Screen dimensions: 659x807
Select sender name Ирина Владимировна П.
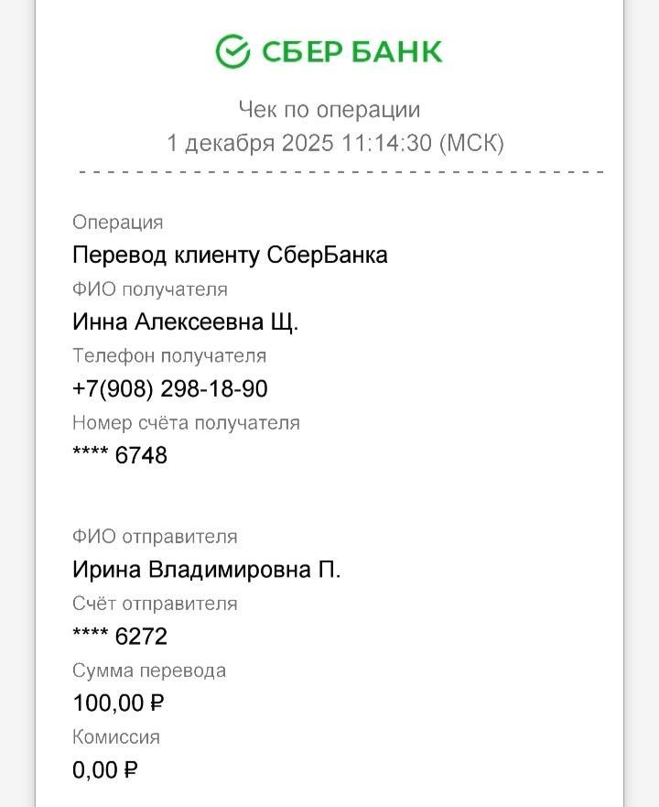[x=206, y=570]
